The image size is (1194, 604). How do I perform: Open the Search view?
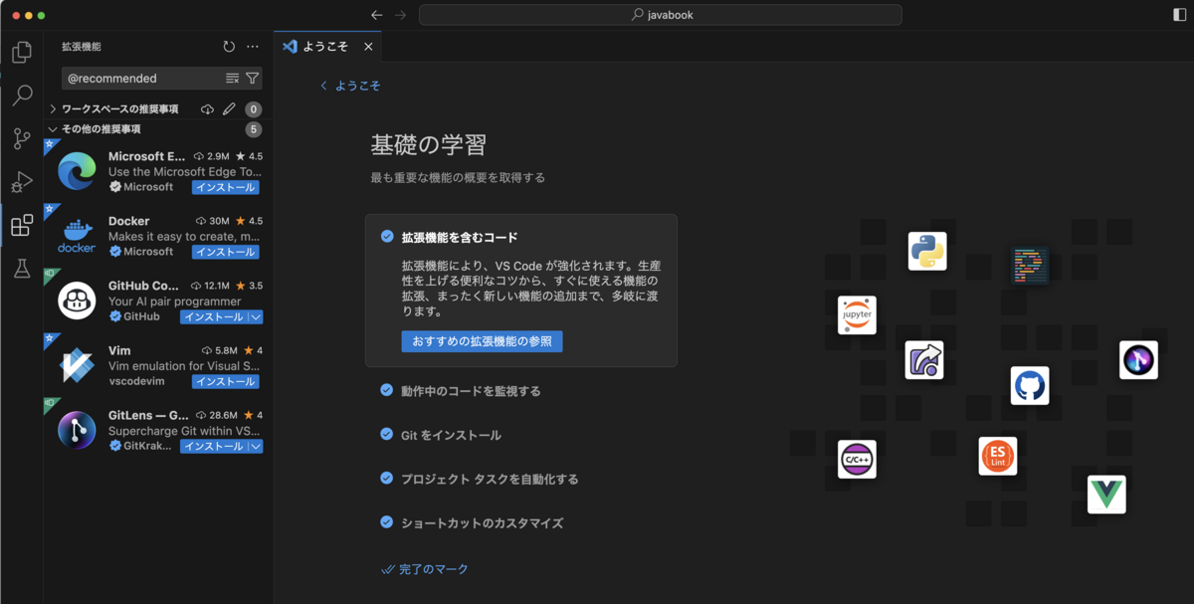click(x=21, y=96)
